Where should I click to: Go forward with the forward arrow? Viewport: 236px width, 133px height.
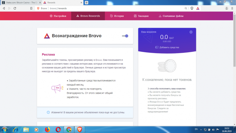pyautogui.click(x=9, y=8)
